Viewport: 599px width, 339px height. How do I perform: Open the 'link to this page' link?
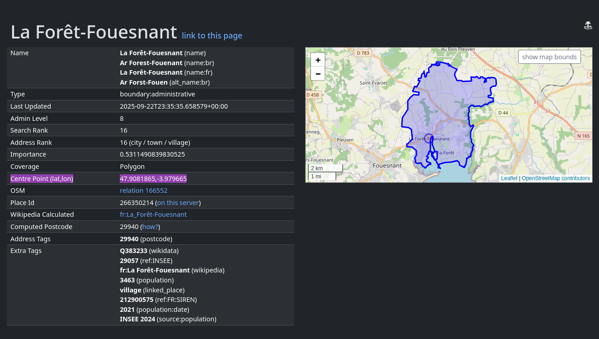pos(212,35)
